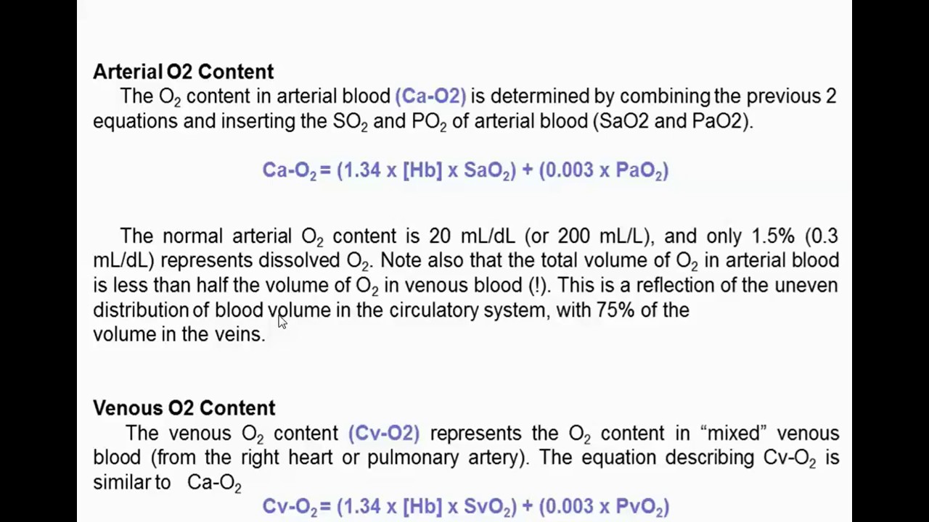The height and width of the screenshot is (522, 929).
Task: Click the Venous O2 Content heading
Action: click(184, 408)
